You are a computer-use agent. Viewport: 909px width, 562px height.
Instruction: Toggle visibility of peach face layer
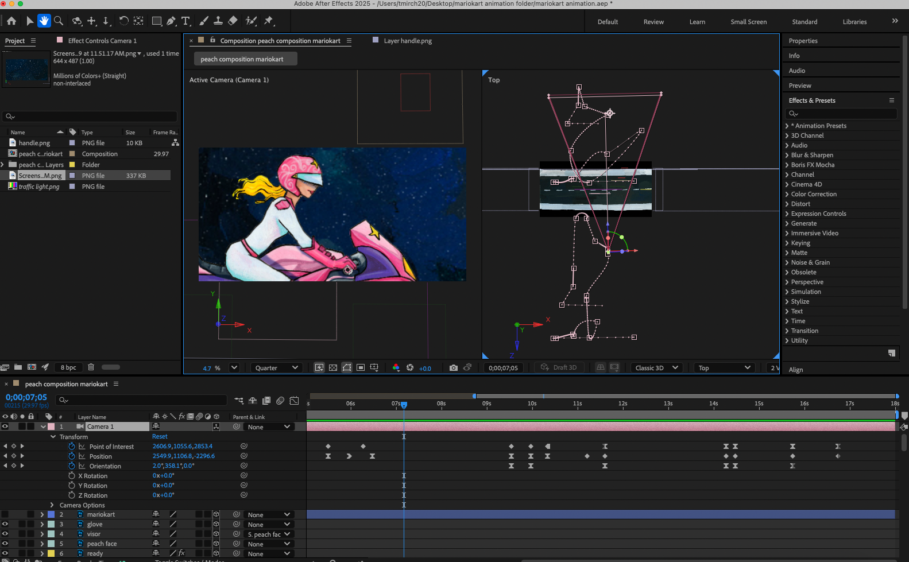[x=5, y=544]
